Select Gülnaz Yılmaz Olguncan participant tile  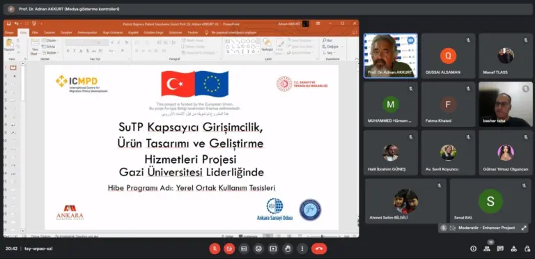(x=505, y=152)
